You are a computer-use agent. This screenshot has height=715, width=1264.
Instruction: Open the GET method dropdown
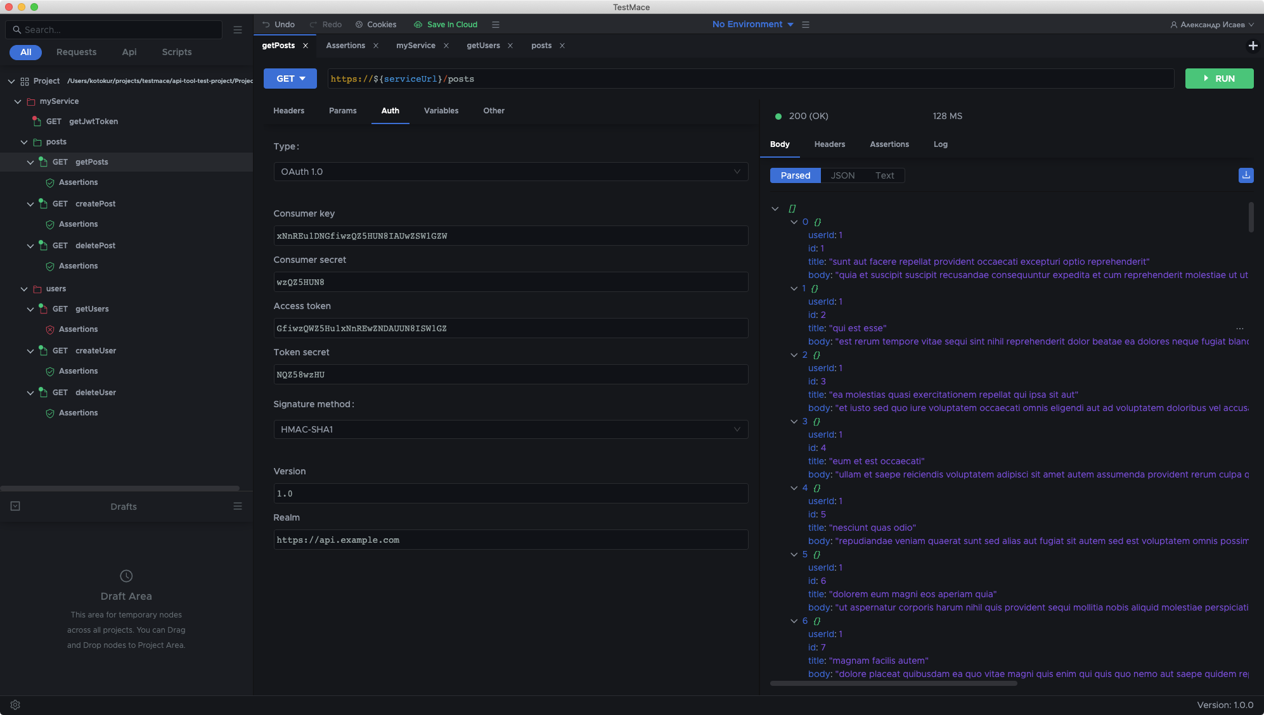290,79
